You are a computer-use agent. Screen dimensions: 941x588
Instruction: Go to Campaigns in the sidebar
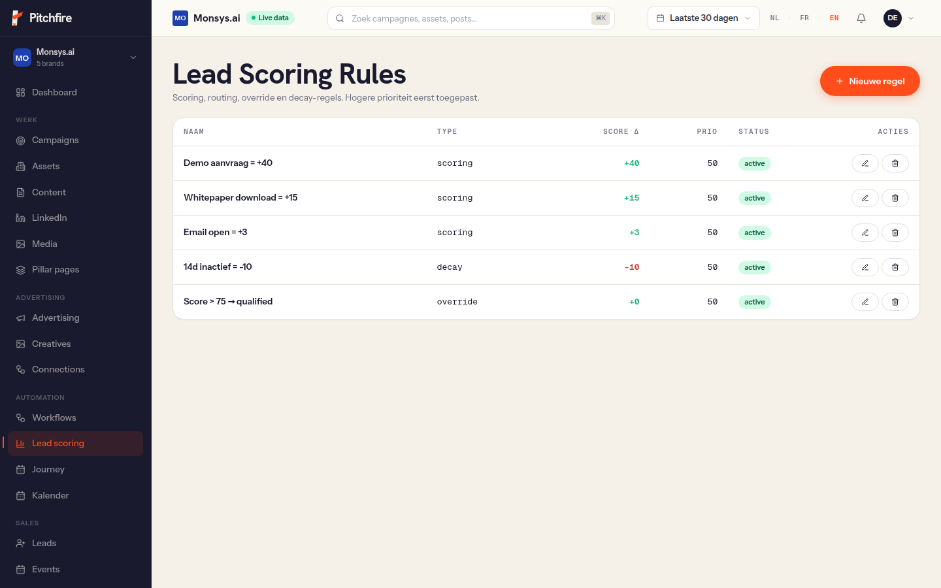[x=75, y=140]
